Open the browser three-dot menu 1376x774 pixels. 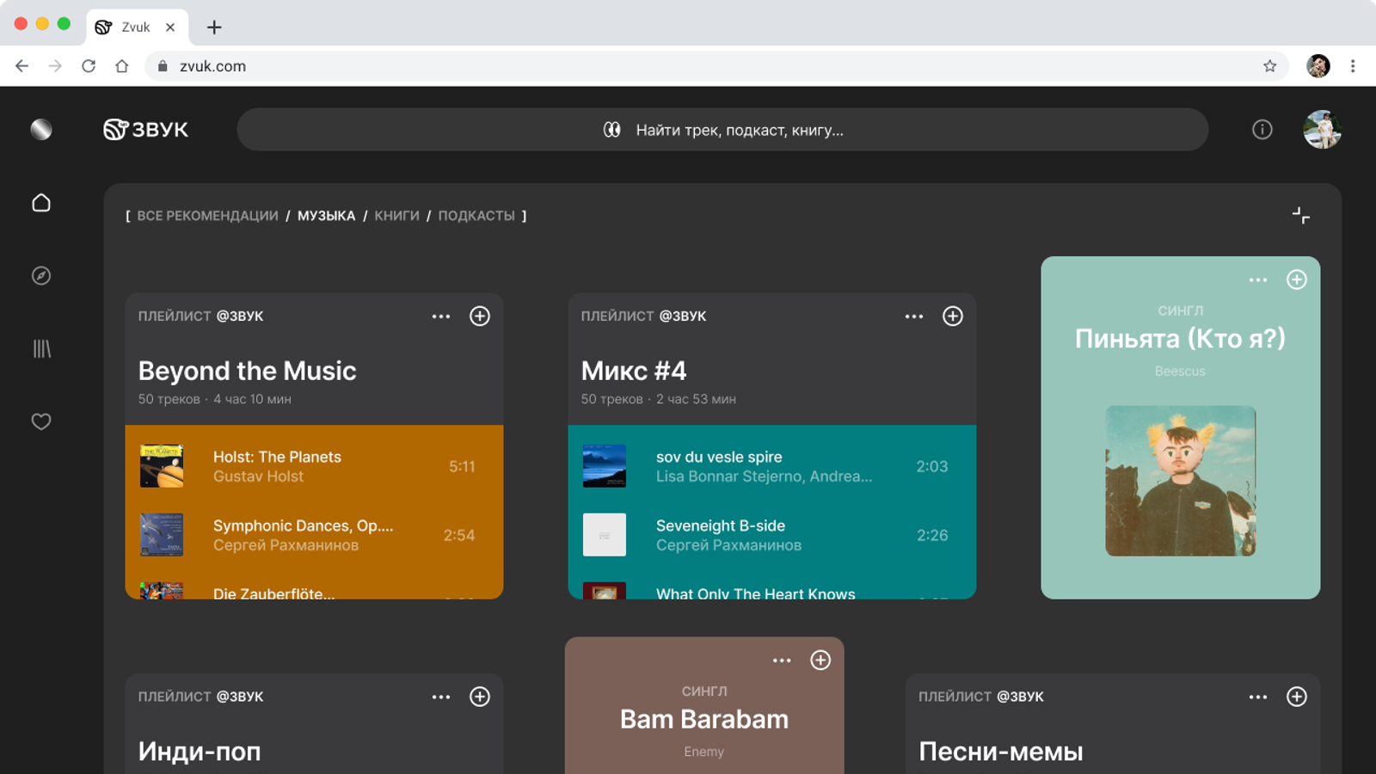(1353, 66)
